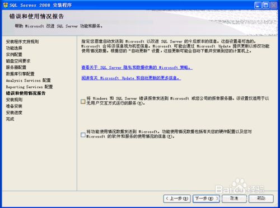The height and width of the screenshot is (208, 280).
Task: Select the 完成 step in sidebar
Action: pyautogui.click(x=10, y=119)
